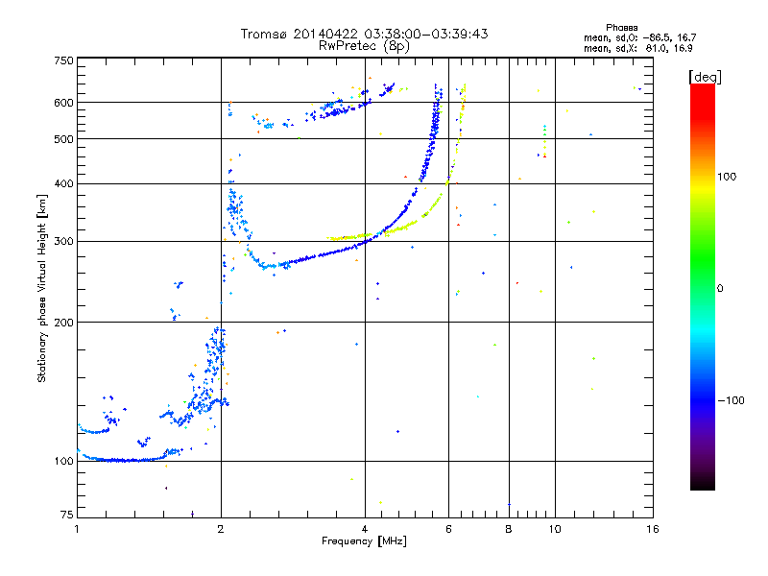
Task: Click the y-axis tick label '750'
Action: (63, 60)
